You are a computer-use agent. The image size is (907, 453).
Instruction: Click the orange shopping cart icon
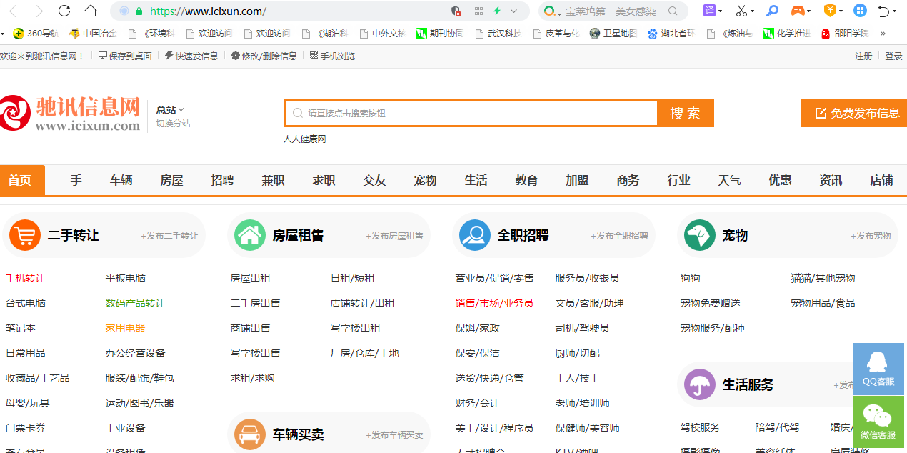point(25,235)
